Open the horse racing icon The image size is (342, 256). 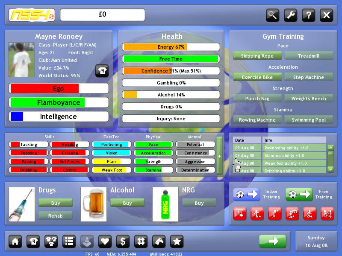[159, 241]
